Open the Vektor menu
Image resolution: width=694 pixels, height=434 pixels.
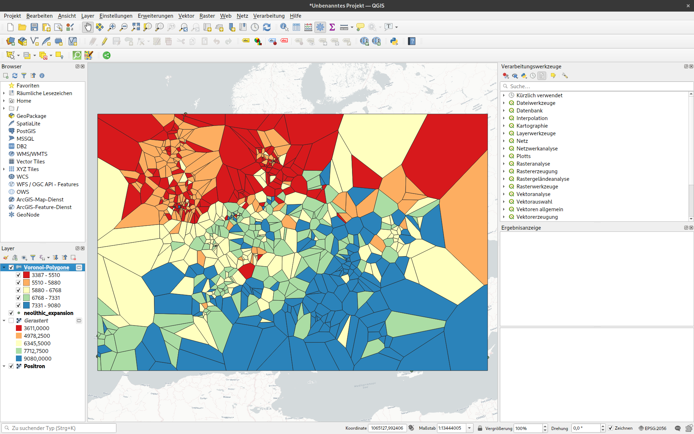pyautogui.click(x=186, y=16)
